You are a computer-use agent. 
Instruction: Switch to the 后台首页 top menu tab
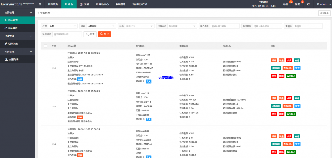(53, 4)
